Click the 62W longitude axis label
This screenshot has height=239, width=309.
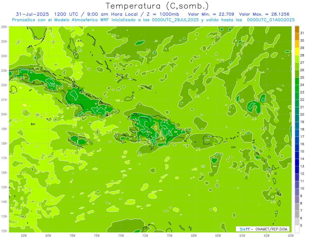pyautogui.click(x=267, y=235)
